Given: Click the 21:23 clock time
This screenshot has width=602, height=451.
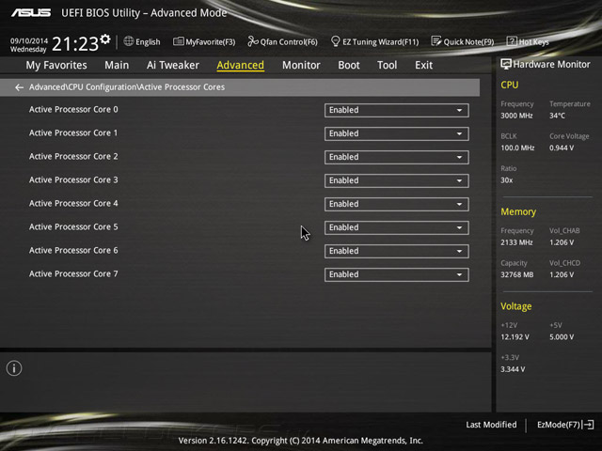Looking at the screenshot, I should coord(75,44).
